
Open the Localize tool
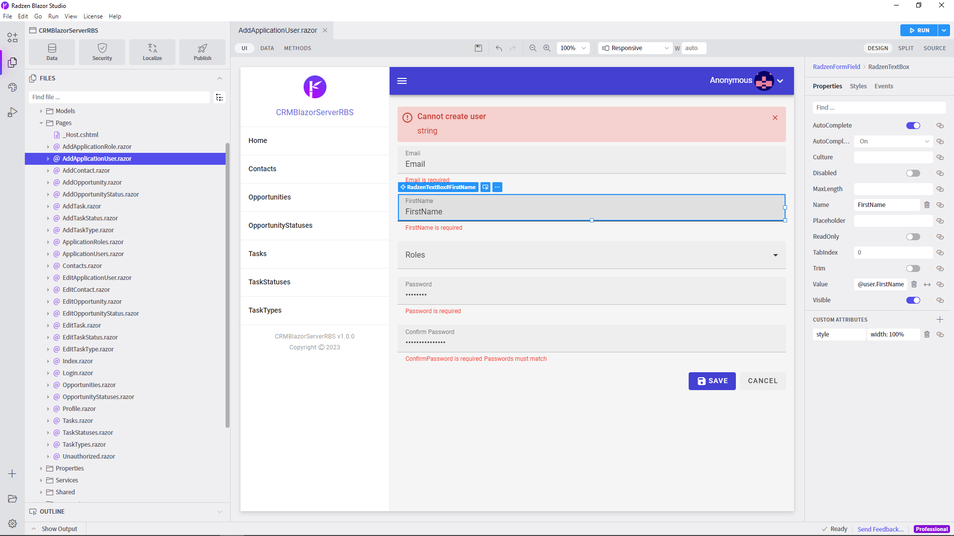click(152, 52)
